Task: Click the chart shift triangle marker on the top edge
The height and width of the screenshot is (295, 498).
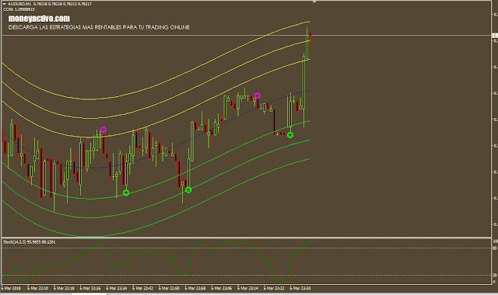Action: click(x=314, y=2)
